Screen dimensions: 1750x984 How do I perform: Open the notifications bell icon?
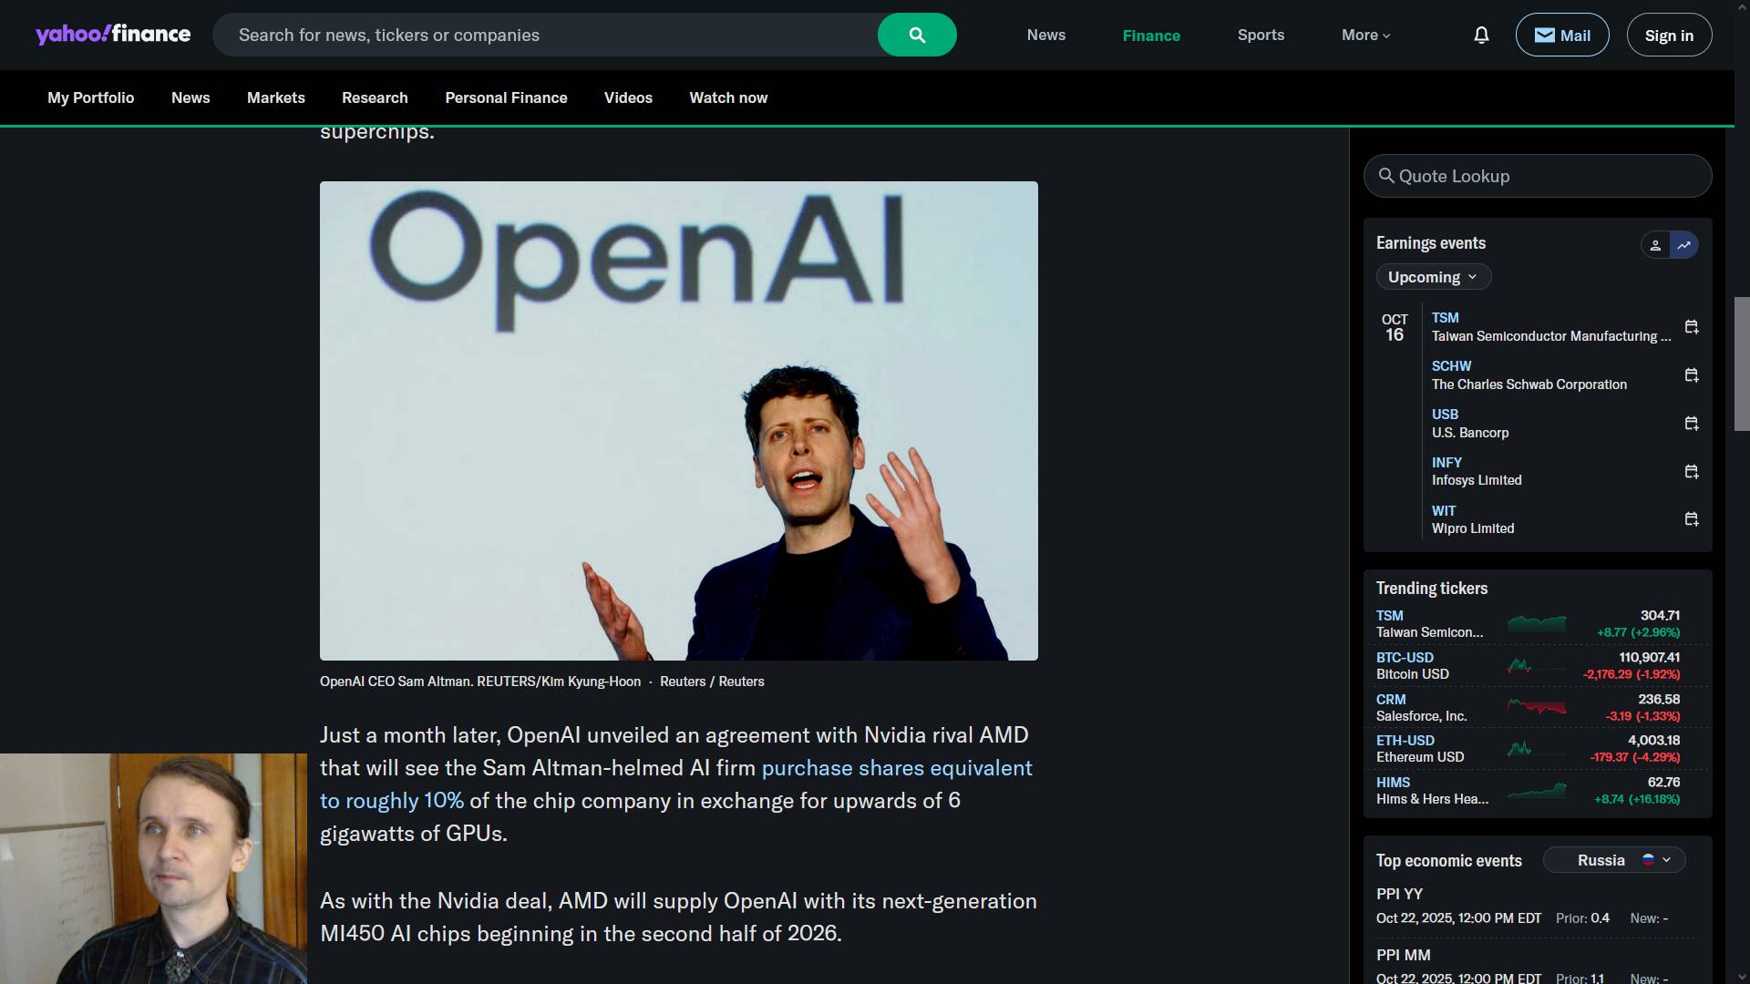coord(1481,35)
